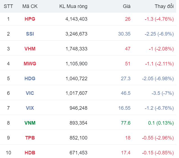Open the HPG stock ticker link
This screenshot has height=158, width=179.
30,19
